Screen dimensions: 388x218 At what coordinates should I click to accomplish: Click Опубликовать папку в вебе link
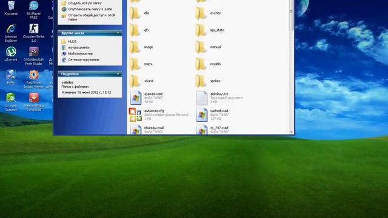[90, 9]
